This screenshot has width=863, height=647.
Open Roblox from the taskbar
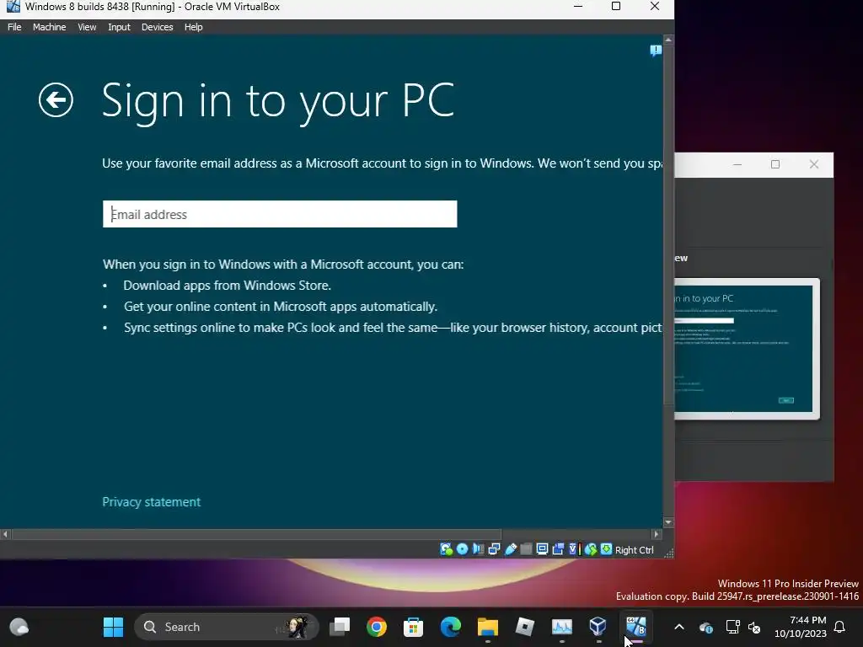524,627
